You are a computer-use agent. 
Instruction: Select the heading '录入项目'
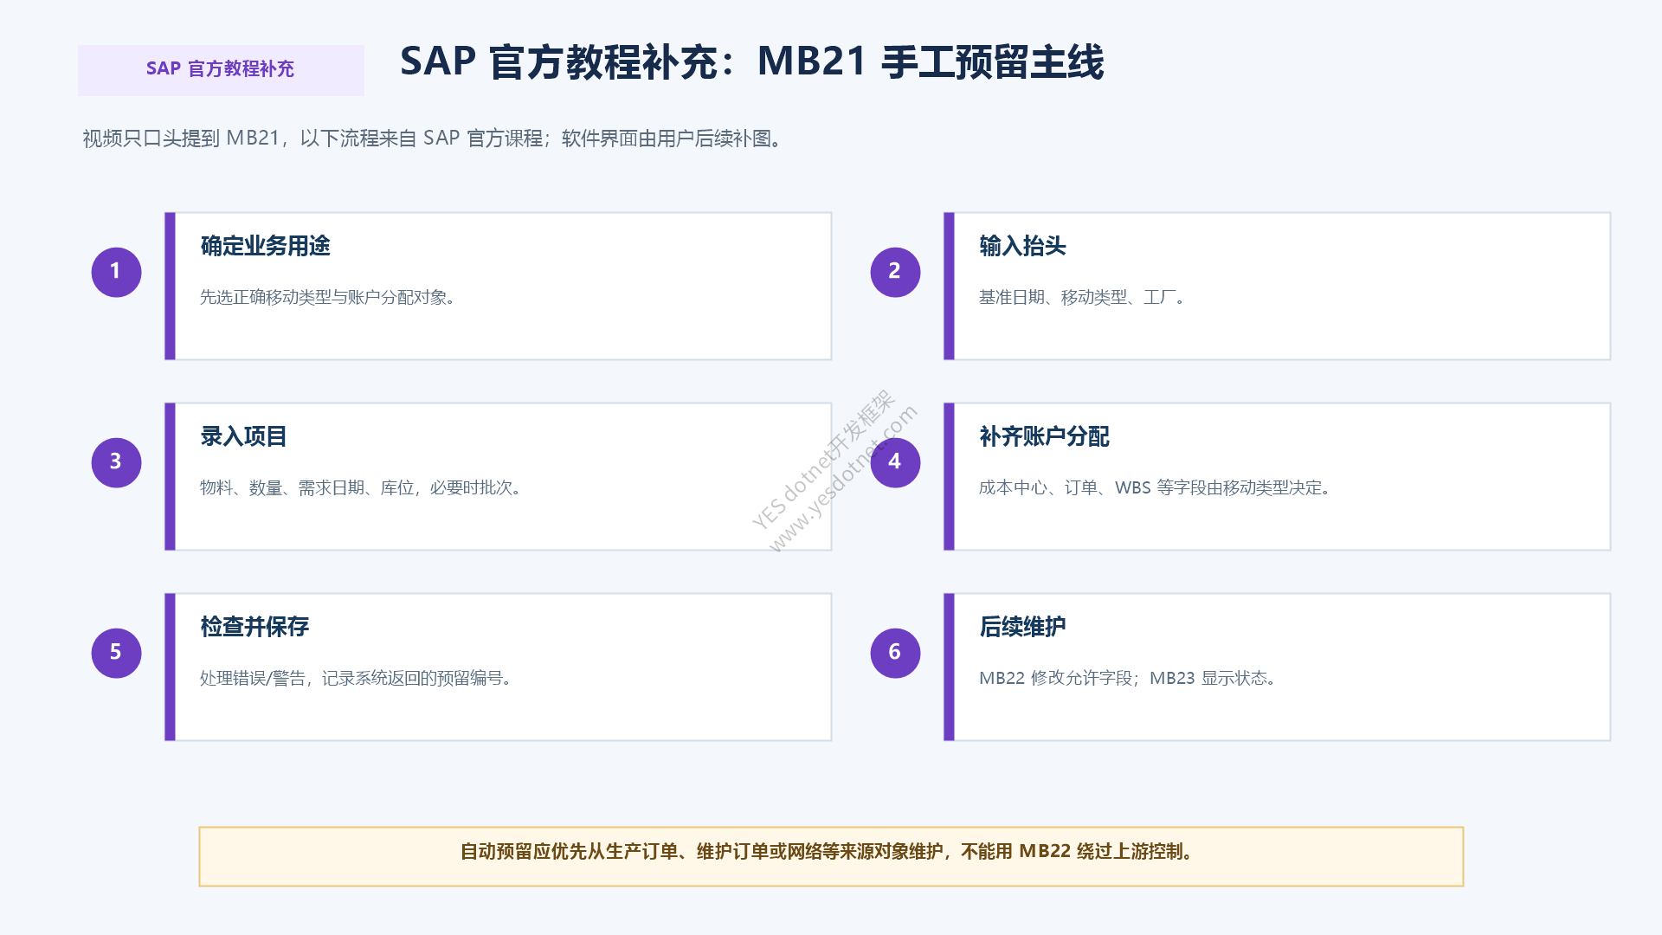(x=243, y=436)
